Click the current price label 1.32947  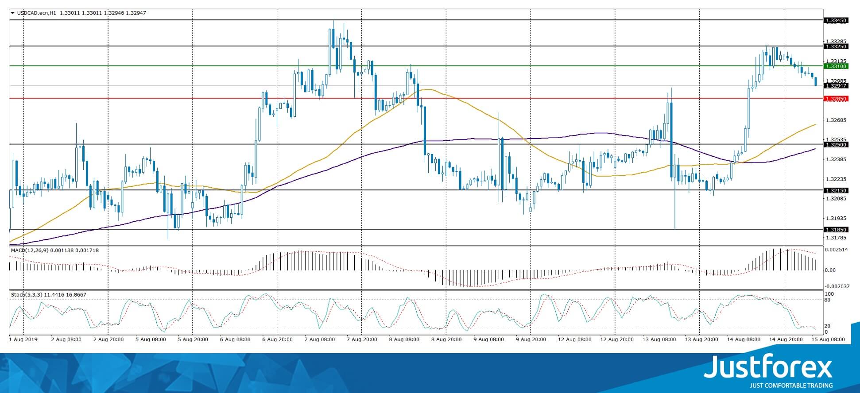[836, 86]
